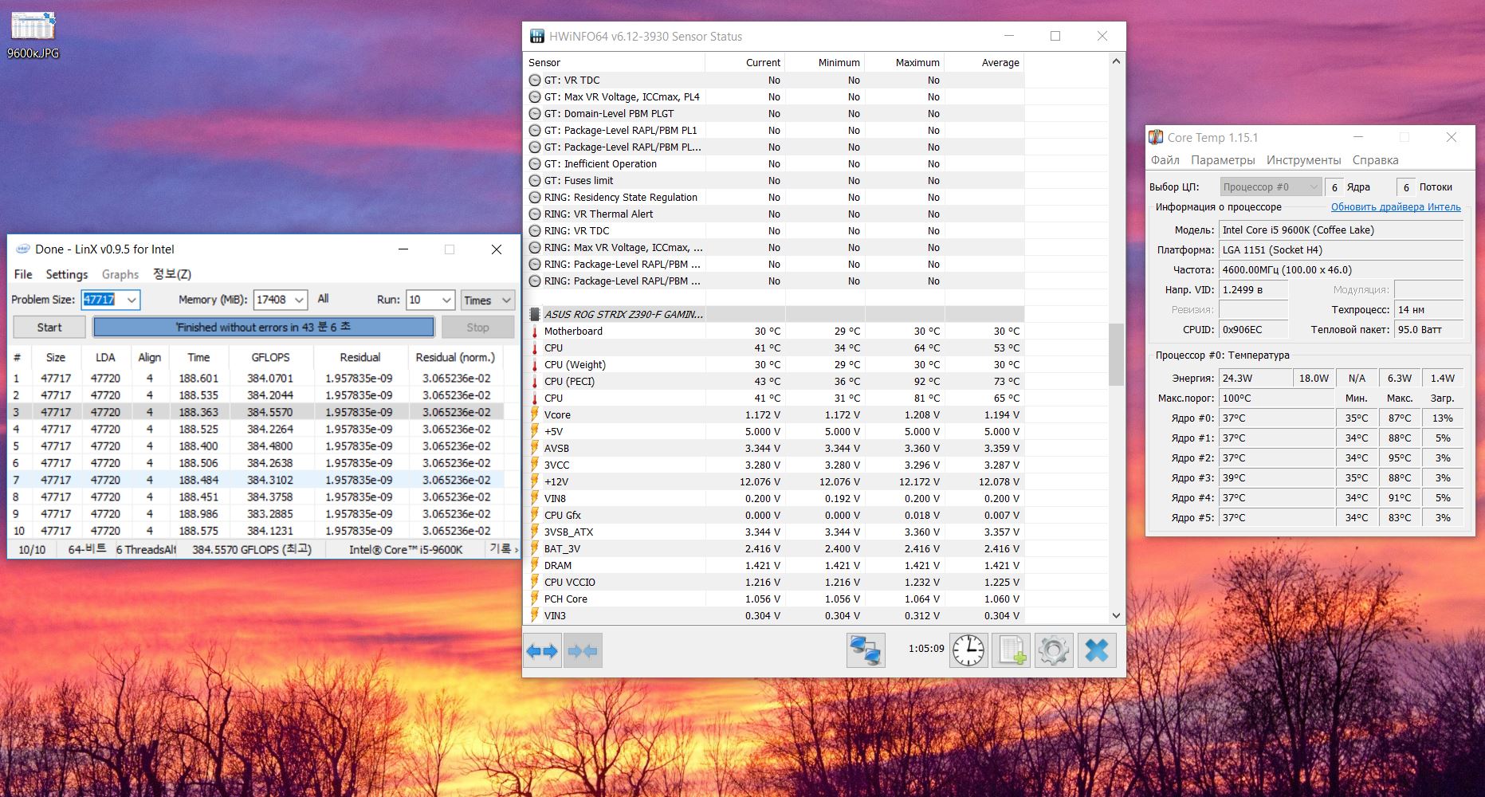Click the LinX title bar app icon
This screenshot has height=797, width=1485.
pos(23,249)
